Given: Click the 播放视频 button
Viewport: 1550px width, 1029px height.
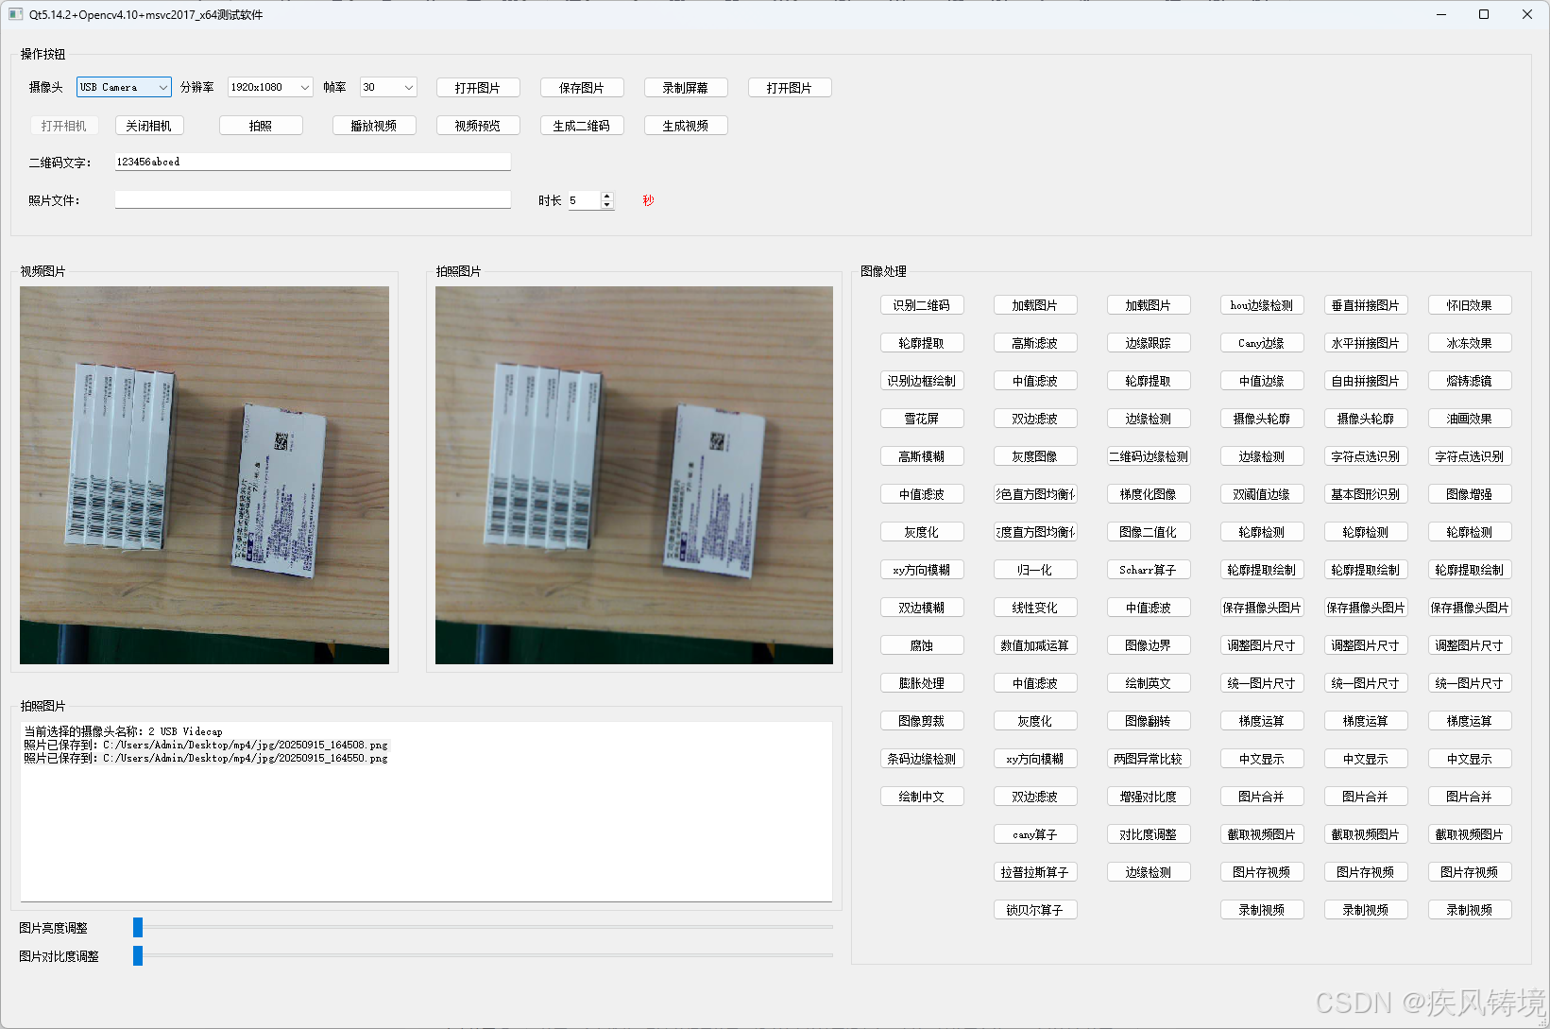Looking at the screenshot, I should (374, 126).
